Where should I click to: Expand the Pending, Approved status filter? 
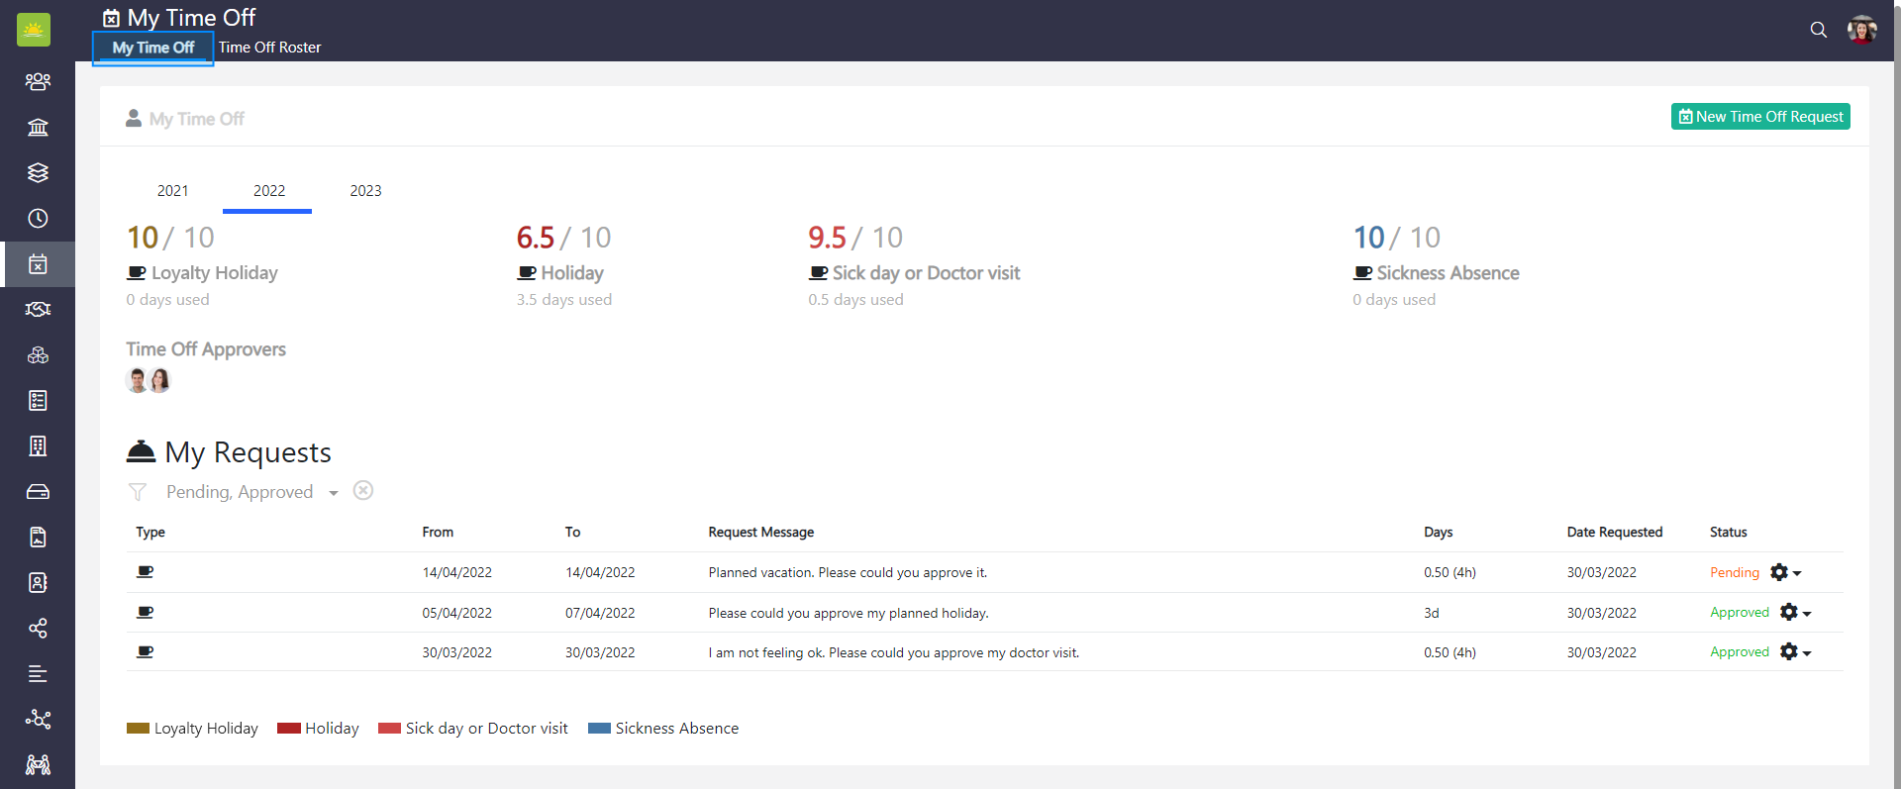tap(334, 493)
